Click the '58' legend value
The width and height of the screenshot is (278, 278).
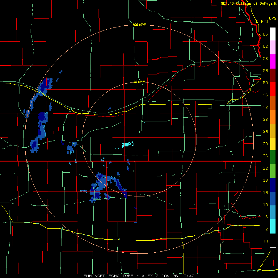(x=265, y=58)
